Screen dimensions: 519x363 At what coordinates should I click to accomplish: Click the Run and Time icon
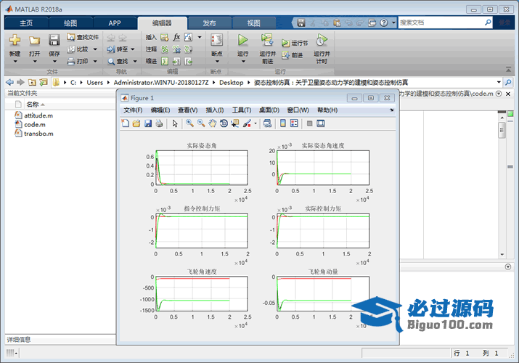click(x=322, y=40)
